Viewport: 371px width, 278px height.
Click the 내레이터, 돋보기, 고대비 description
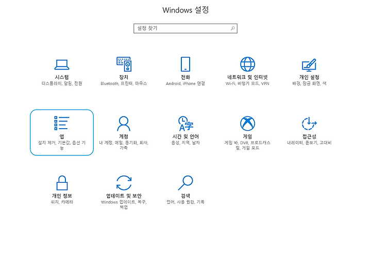click(309, 143)
